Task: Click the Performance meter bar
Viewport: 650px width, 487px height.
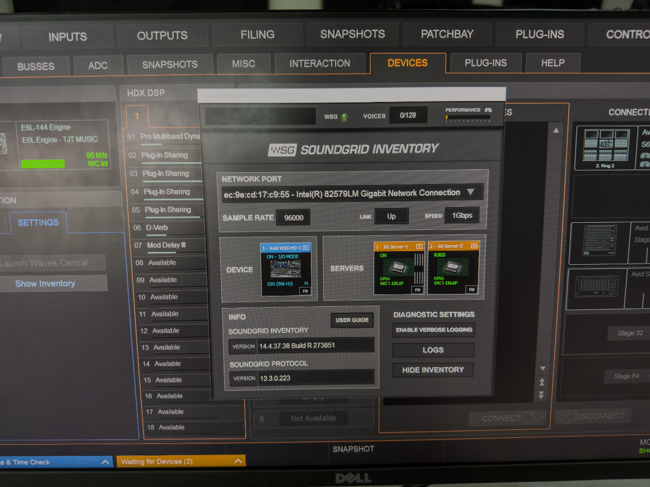Action: pyautogui.click(x=468, y=118)
